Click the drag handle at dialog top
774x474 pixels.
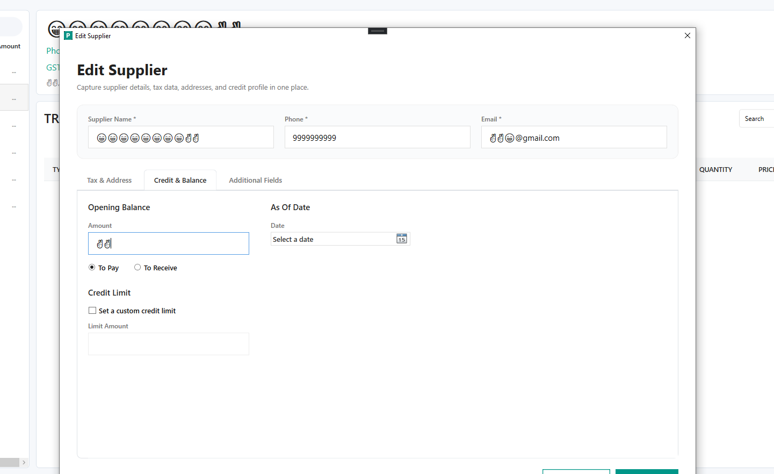(x=378, y=31)
